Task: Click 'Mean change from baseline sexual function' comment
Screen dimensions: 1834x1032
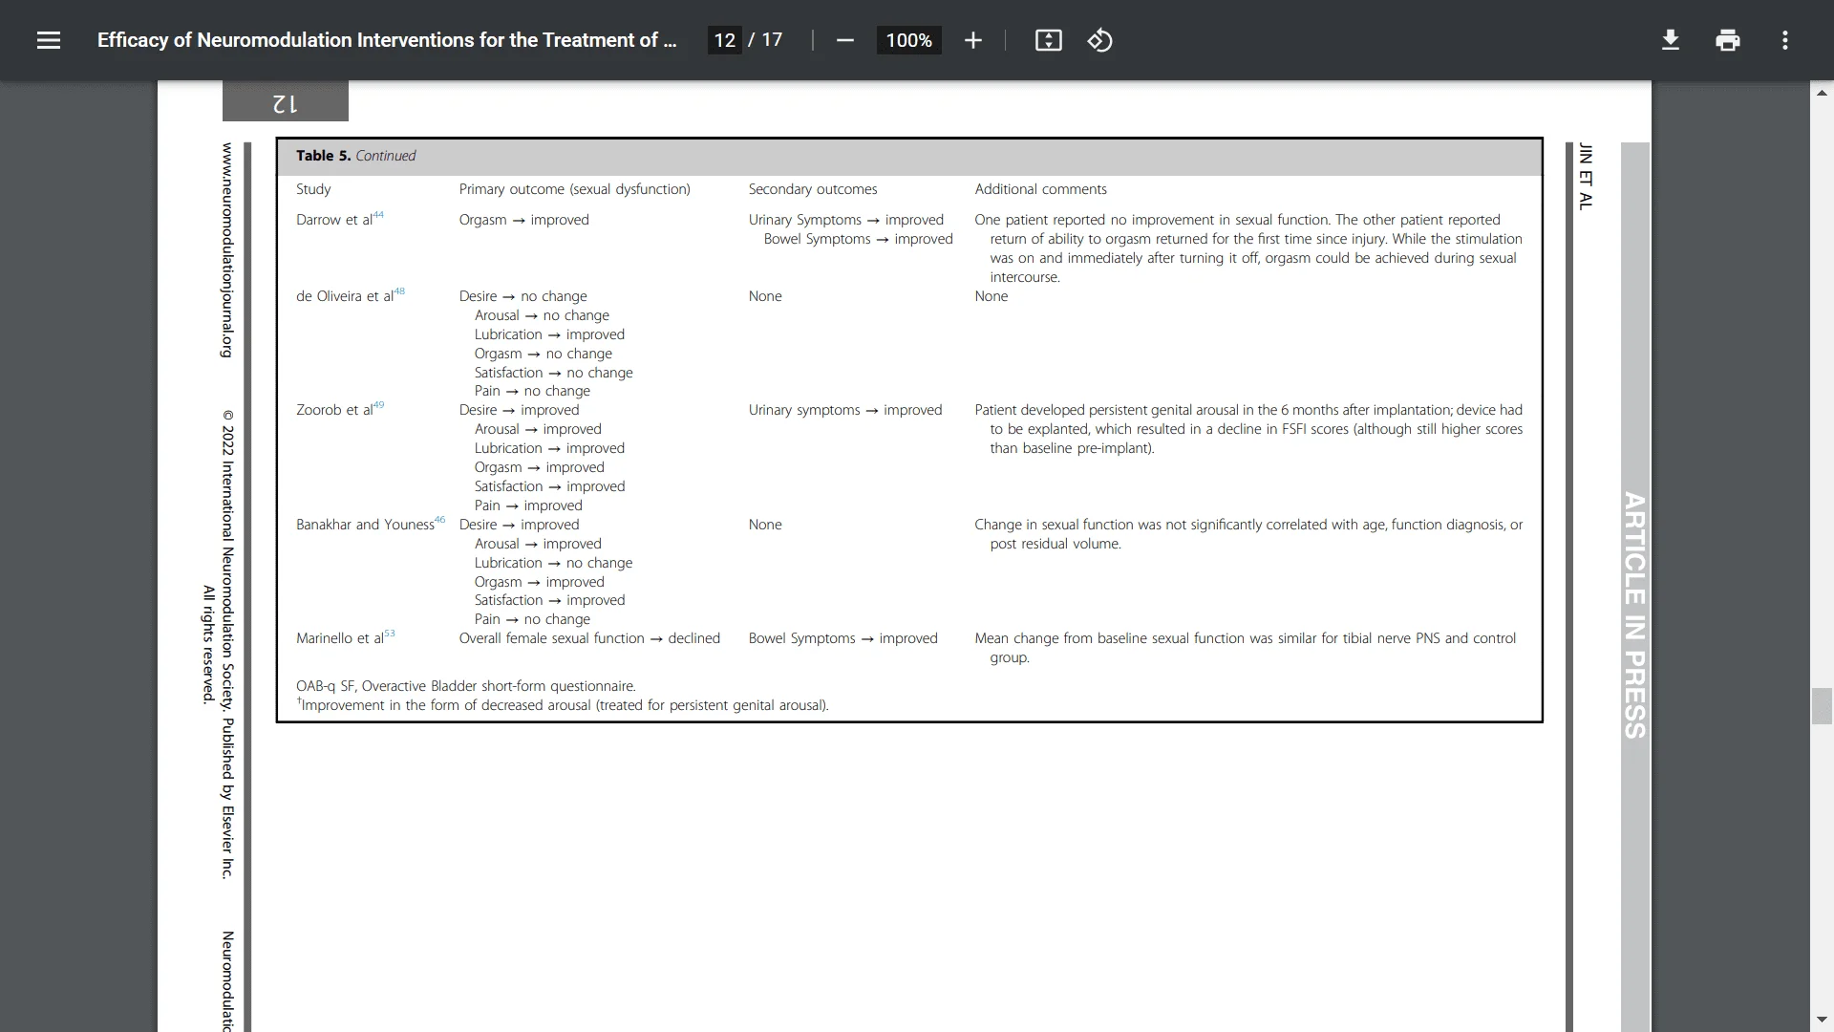Action: click(x=1245, y=648)
